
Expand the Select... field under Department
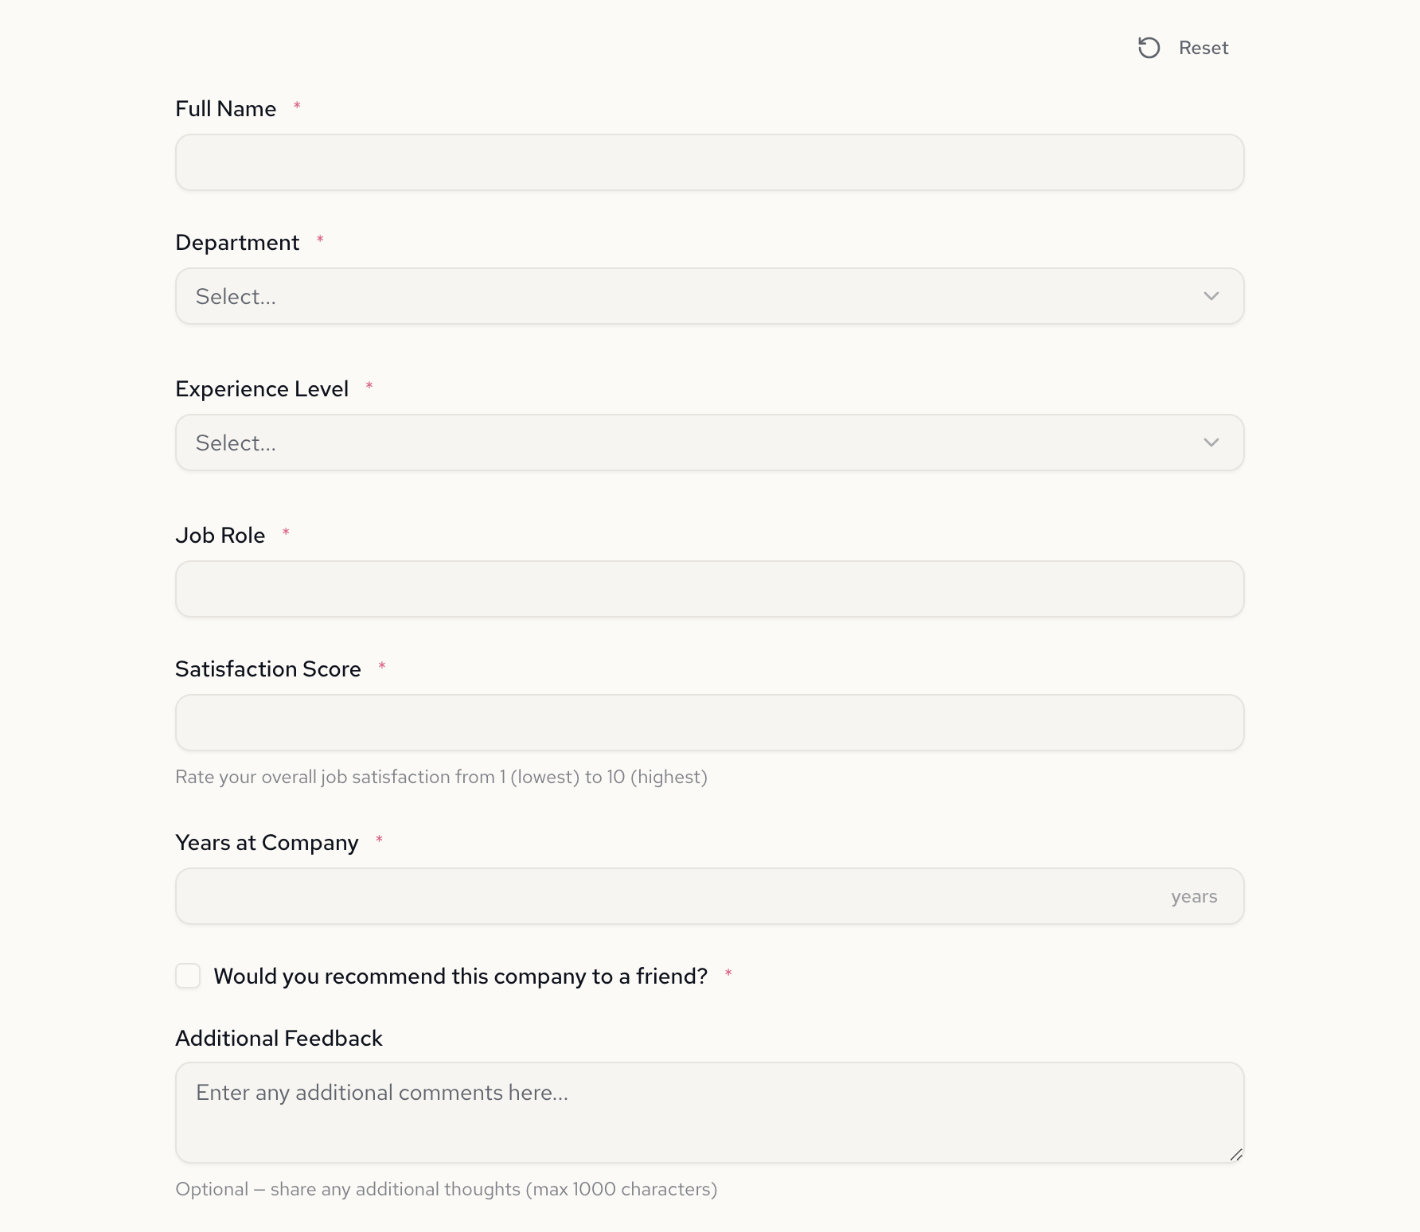(708, 296)
